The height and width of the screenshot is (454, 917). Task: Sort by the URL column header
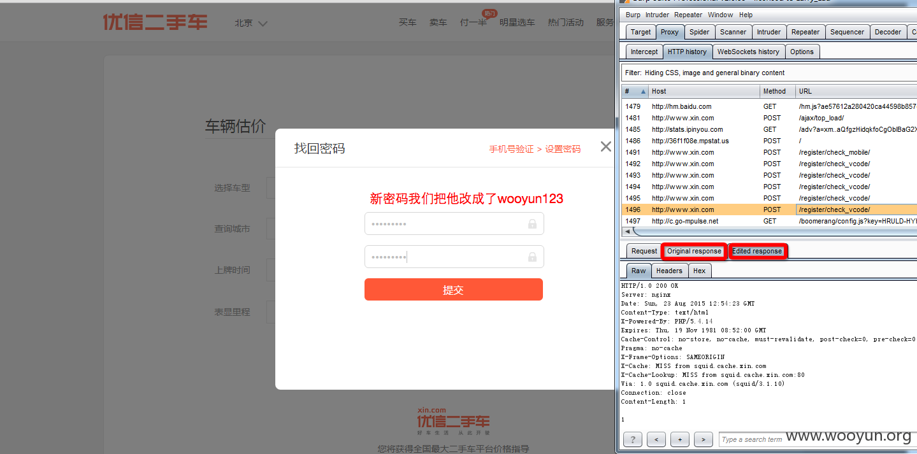point(856,92)
